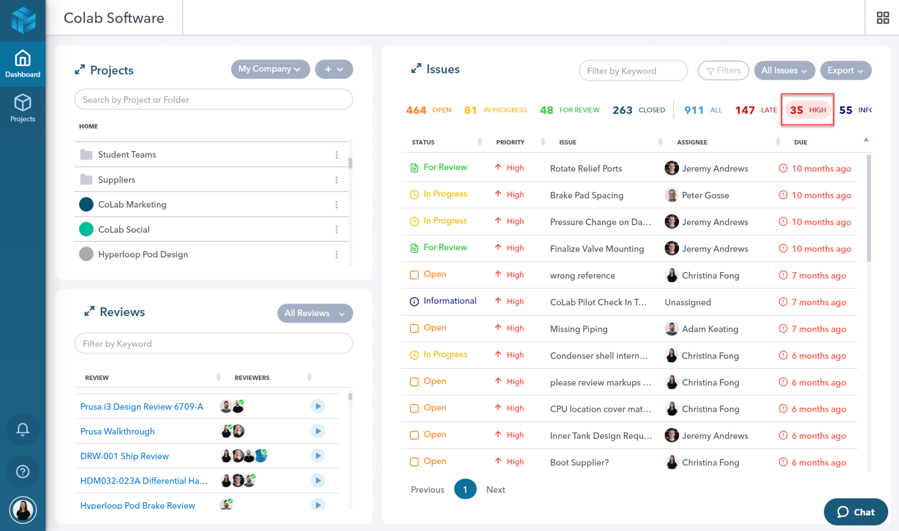Open the Finalize Valve Mounting issue
Image resolution: width=899 pixels, height=531 pixels.
click(x=597, y=248)
